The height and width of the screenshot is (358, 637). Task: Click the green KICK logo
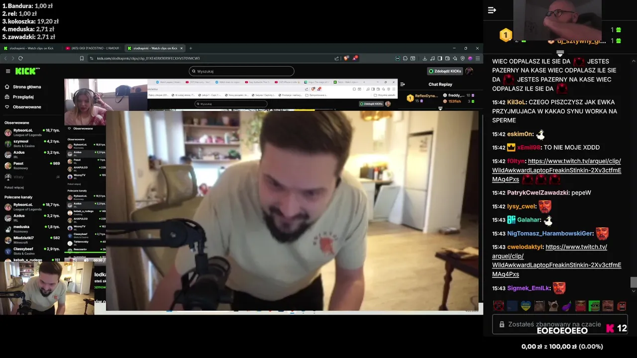point(25,71)
